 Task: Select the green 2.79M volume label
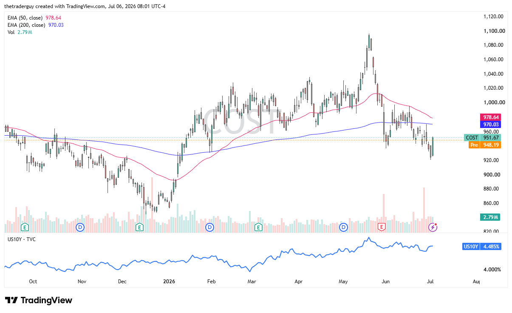490,217
